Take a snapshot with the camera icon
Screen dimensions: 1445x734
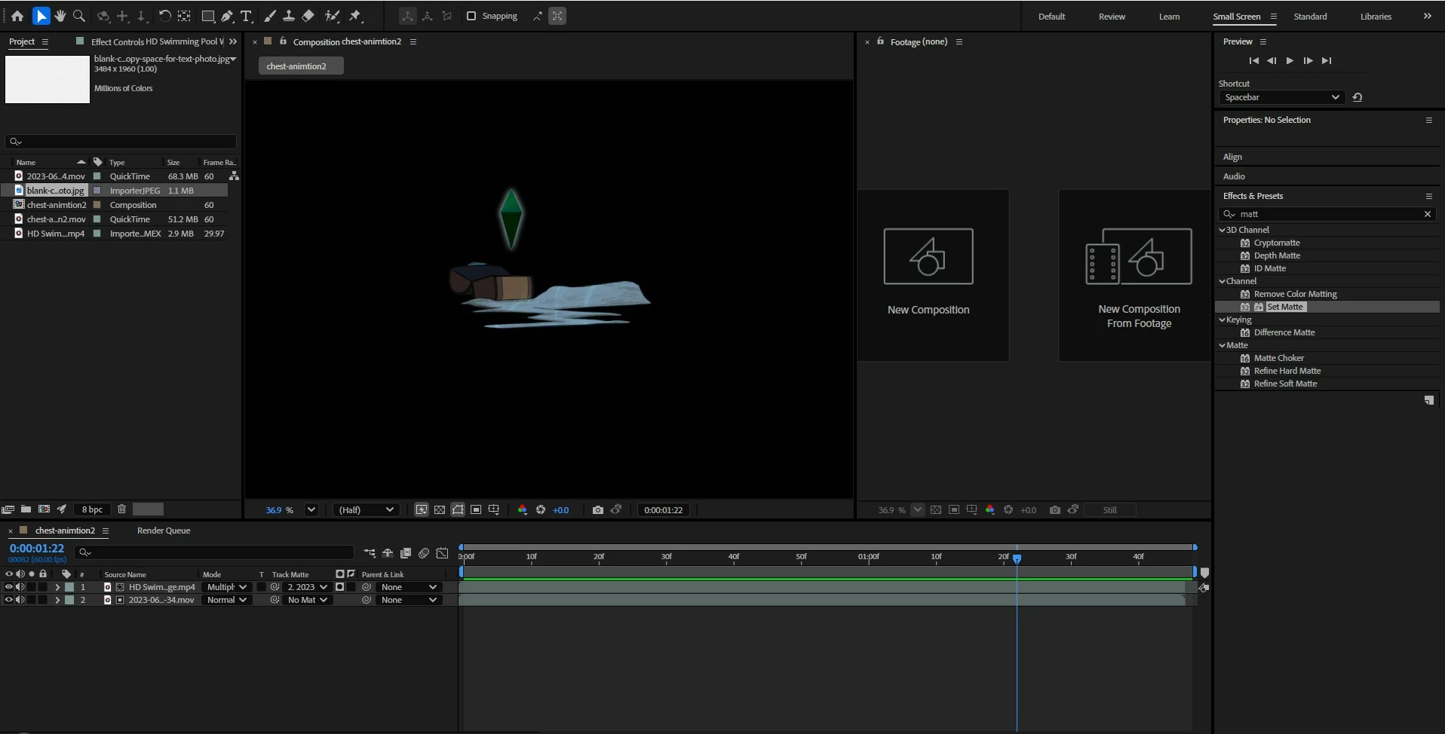pos(598,510)
